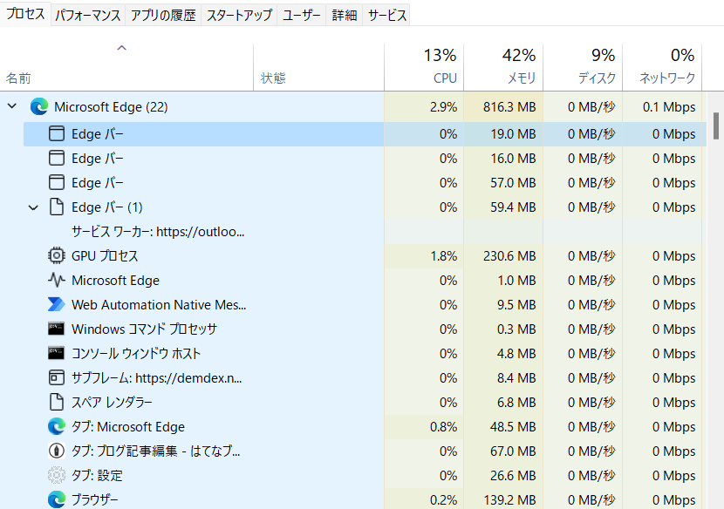Open the アプリの履歴 tab
Image resolution: width=724 pixels, height=509 pixels.
(x=163, y=15)
